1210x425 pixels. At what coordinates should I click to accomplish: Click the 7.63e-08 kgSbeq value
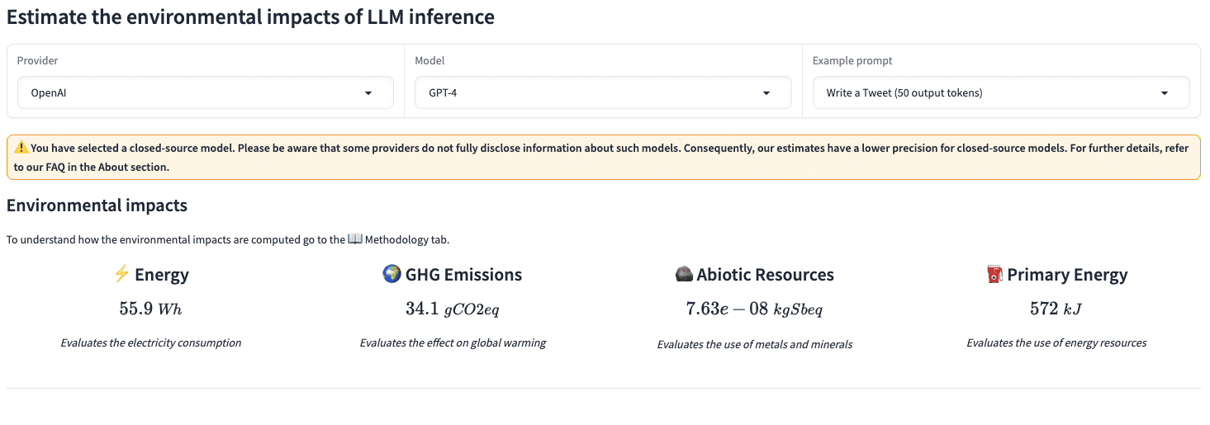click(x=755, y=309)
